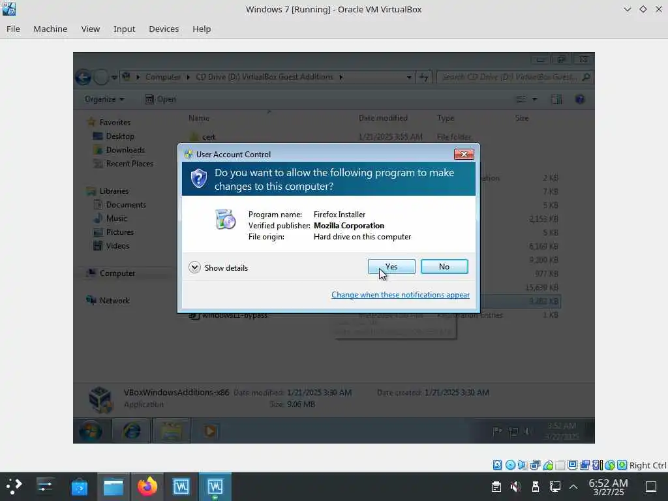
Task: Open the Devices menu
Action: [x=164, y=29]
